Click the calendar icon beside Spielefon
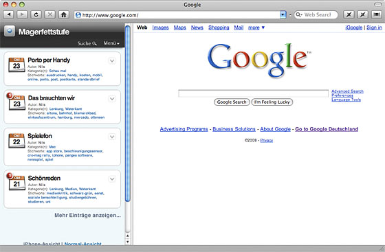Image resolution: width=385 pixels, height=252 pixels. tap(16, 141)
